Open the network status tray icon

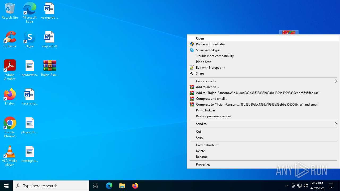click(x=299, y=186)
